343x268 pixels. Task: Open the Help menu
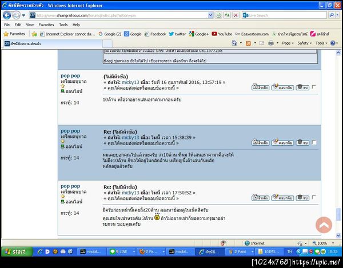[x=76, y=25]
